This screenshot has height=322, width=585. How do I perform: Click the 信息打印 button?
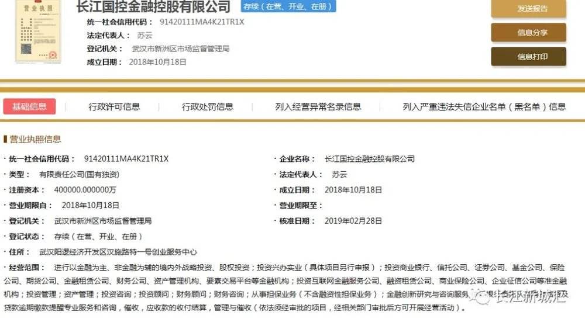point(528,57)
